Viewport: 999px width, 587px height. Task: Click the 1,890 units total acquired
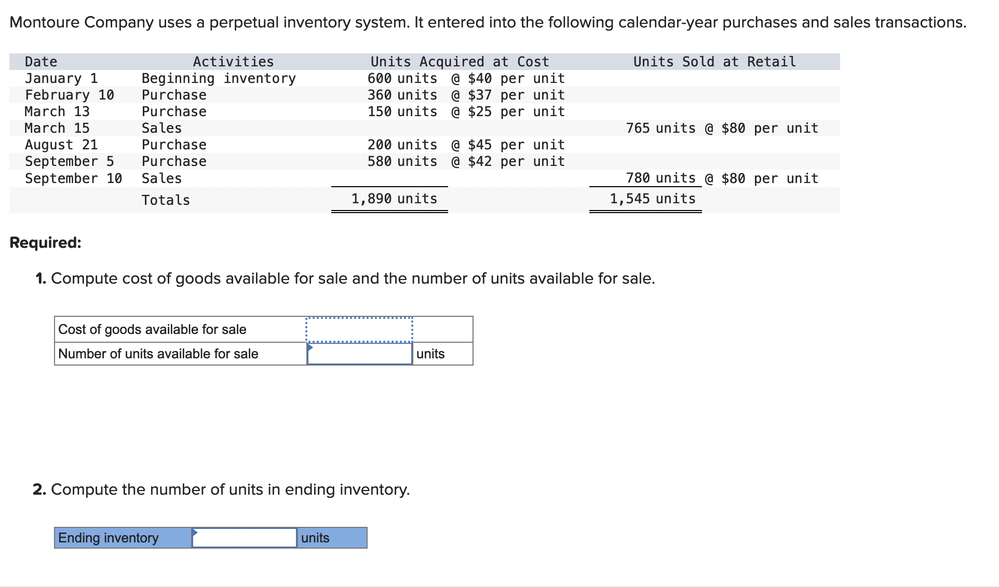click(394, 199)
